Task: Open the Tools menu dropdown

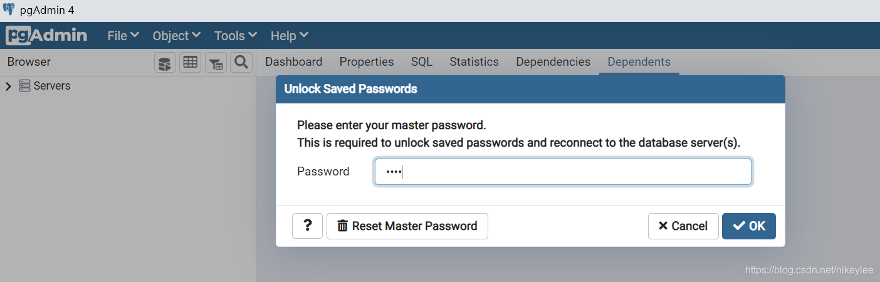Action: click(x=235, y=36)
